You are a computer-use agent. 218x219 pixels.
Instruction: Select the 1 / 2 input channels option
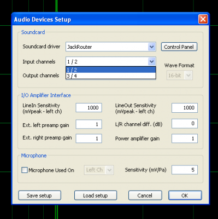[x=111, y=70]
